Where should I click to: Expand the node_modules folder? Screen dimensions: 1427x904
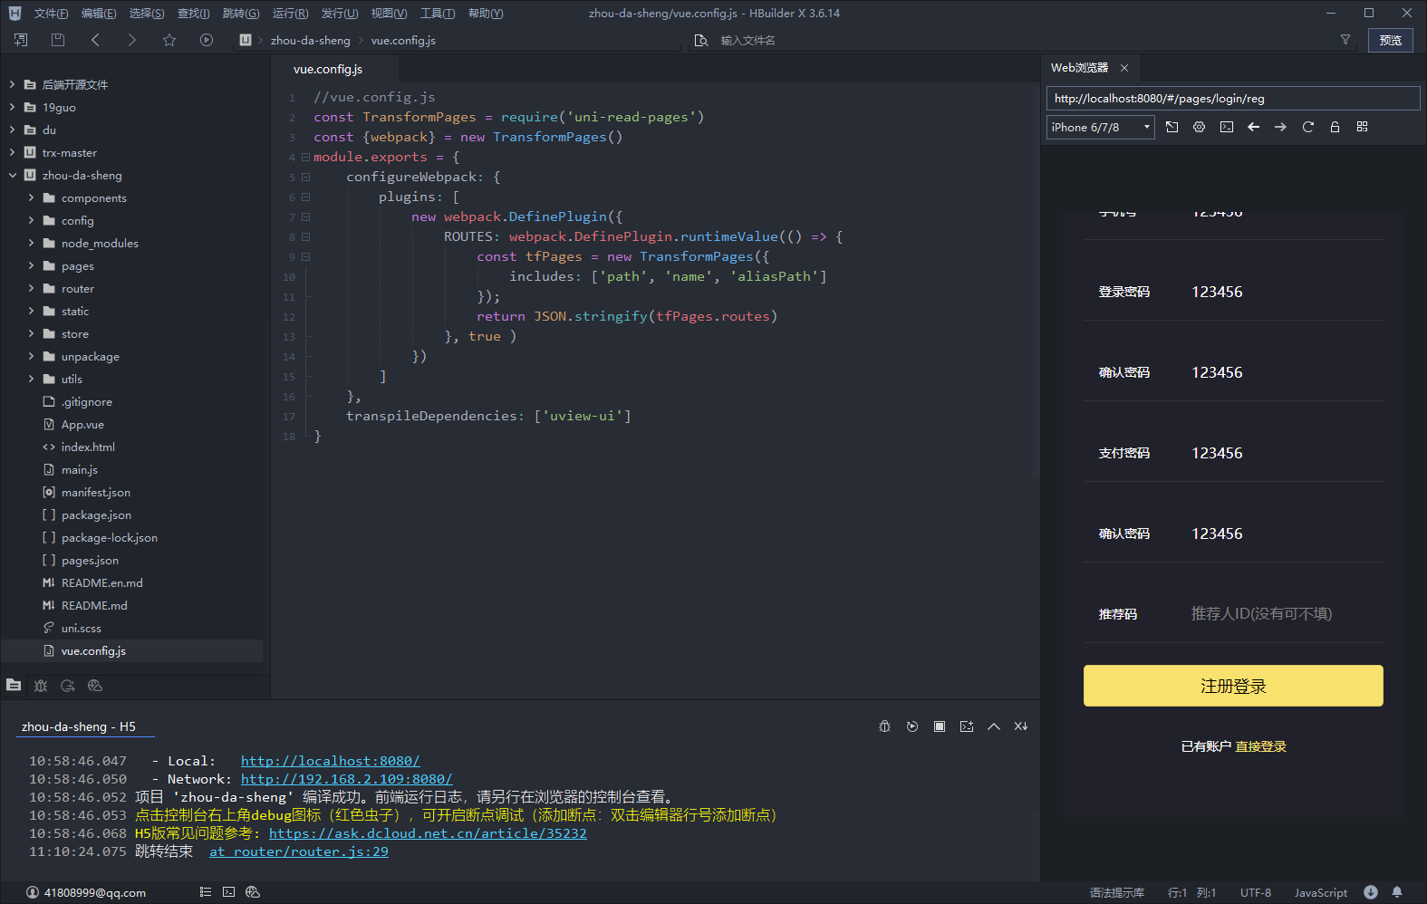(x=31, y=243)
